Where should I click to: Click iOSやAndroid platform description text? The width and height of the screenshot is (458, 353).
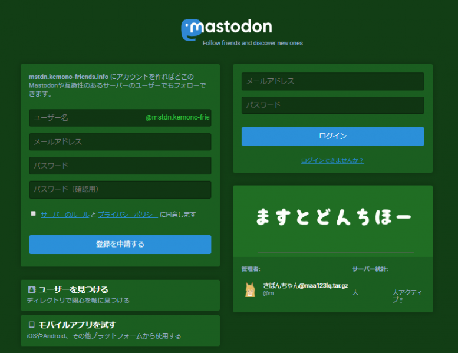pyautogui.click(x=104, y=336)
